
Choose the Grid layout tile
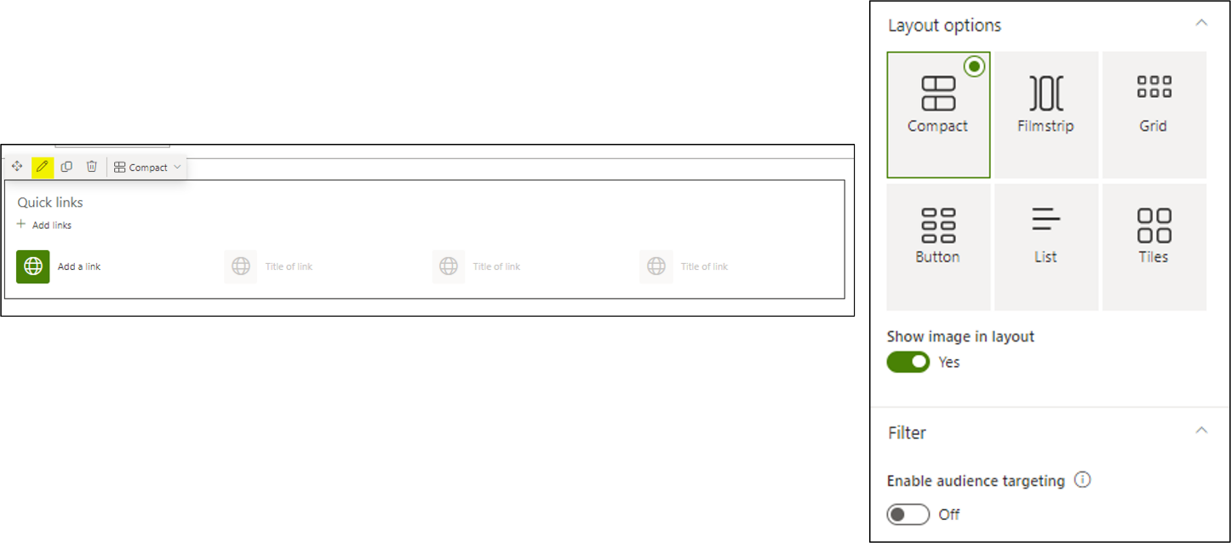tap(1154, 114)
